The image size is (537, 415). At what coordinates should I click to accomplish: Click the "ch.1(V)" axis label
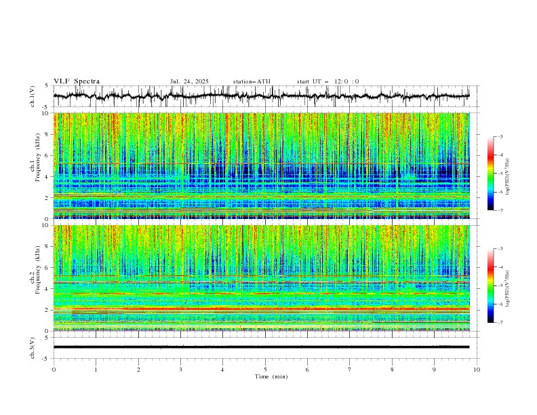(33, 96)
